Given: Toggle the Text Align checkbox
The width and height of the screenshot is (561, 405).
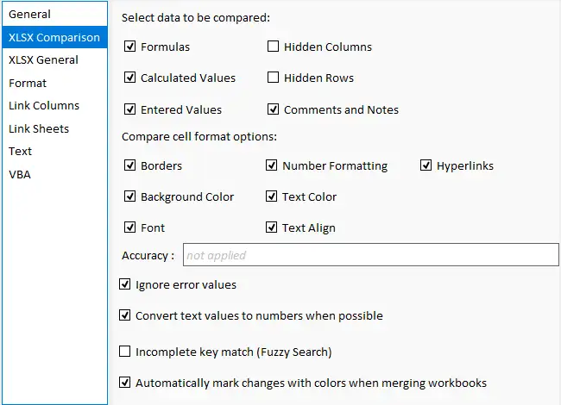Looking at the screenshot, I should point(271,227).
